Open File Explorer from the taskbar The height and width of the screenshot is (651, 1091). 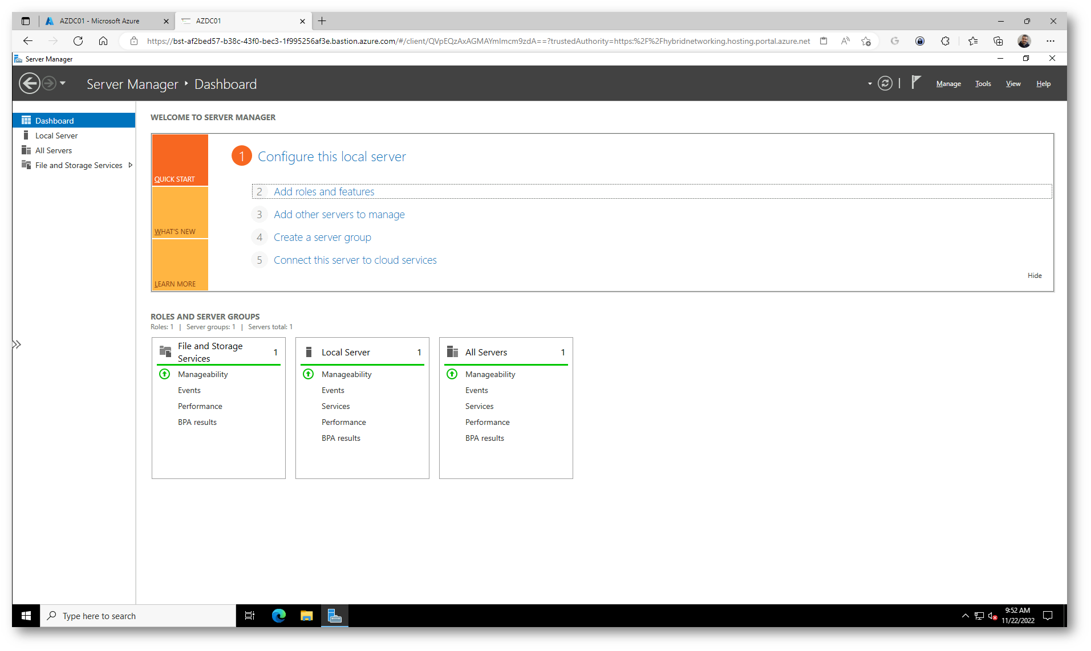pyautogui.click(x=307, y=616)
